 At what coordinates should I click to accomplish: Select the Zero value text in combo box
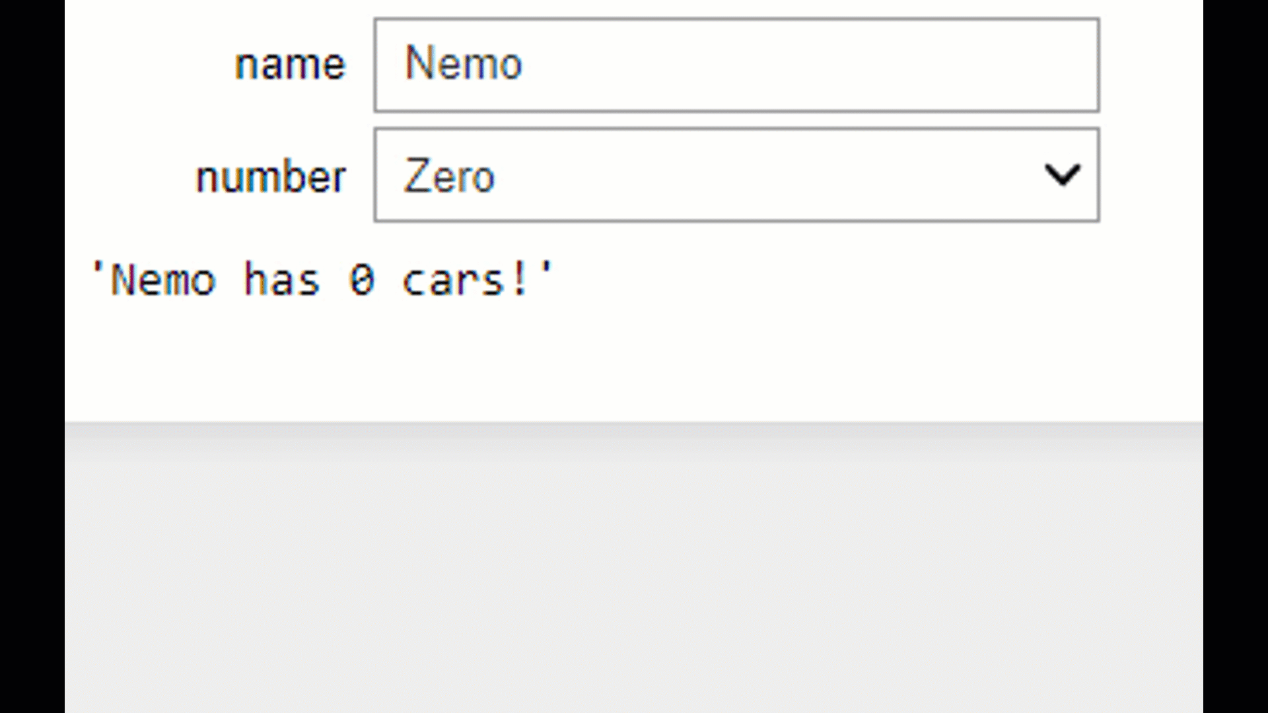(x=449, y=176)
